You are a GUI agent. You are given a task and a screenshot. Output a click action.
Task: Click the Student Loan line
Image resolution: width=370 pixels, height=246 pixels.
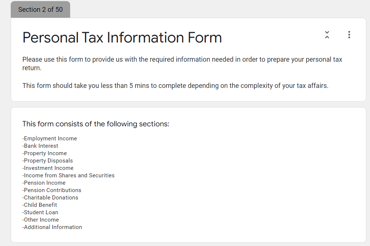pyautogui.click(x=40, y=212)
